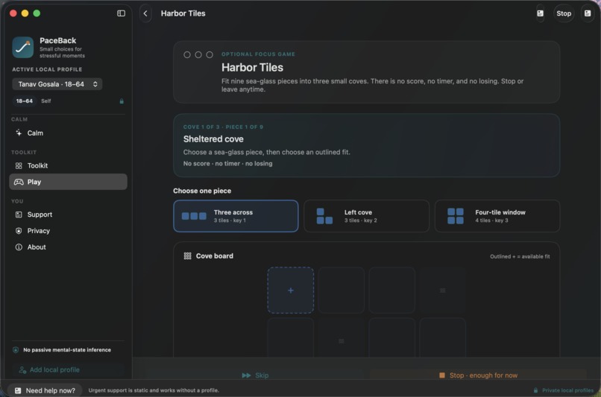The width and height of the screenshot is (601, 397).
Task: Click the About info icon
Action: coord(19,247)
